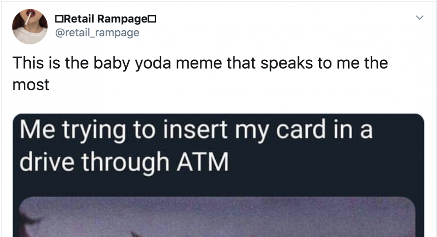Click the emoji box after Retail Rampage
This screenshot has width=437, height=237.
152,19
